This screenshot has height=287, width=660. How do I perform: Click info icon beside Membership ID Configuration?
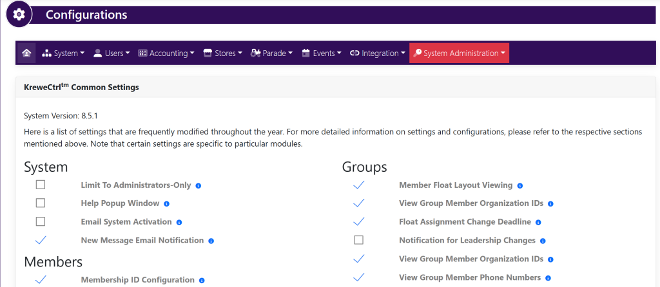pos(202,281)
